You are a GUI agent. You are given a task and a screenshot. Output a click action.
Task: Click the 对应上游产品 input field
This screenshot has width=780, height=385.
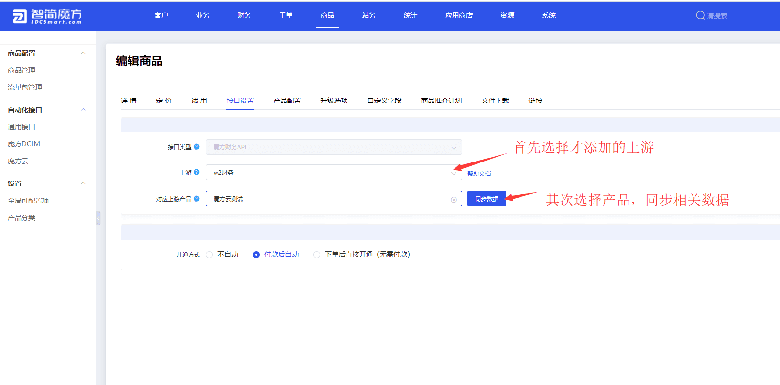(x=334, y=199)
